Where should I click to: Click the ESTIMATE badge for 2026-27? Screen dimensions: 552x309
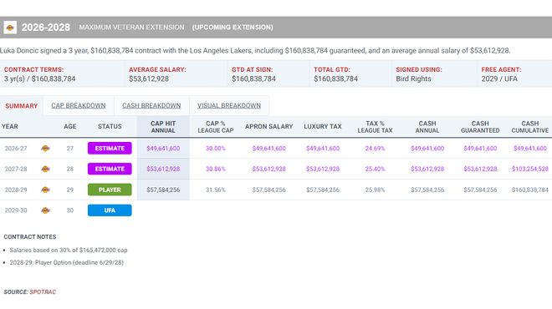(x=110, y=149)
